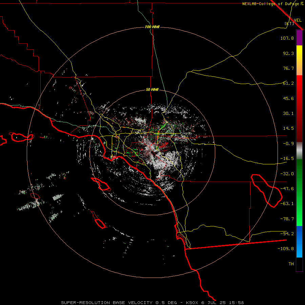Click the -32.0 velocity scale value

287,174
